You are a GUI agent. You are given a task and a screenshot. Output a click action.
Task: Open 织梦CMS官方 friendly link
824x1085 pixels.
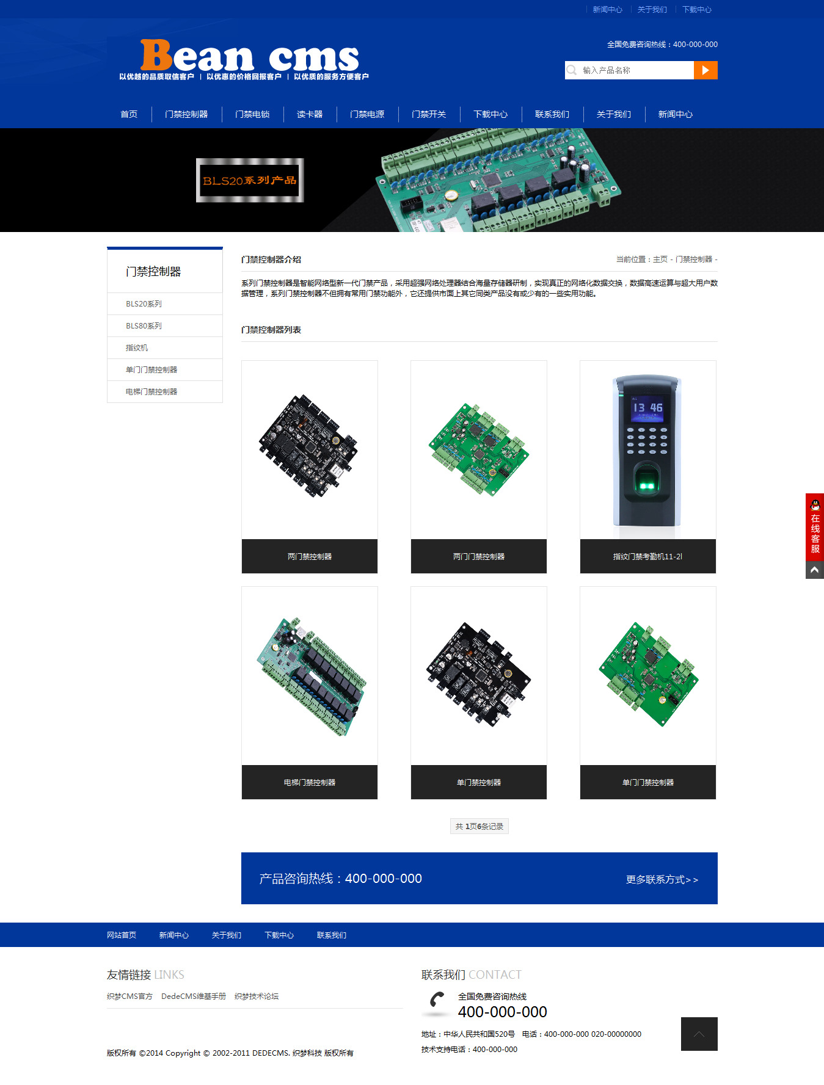[129, 996]
